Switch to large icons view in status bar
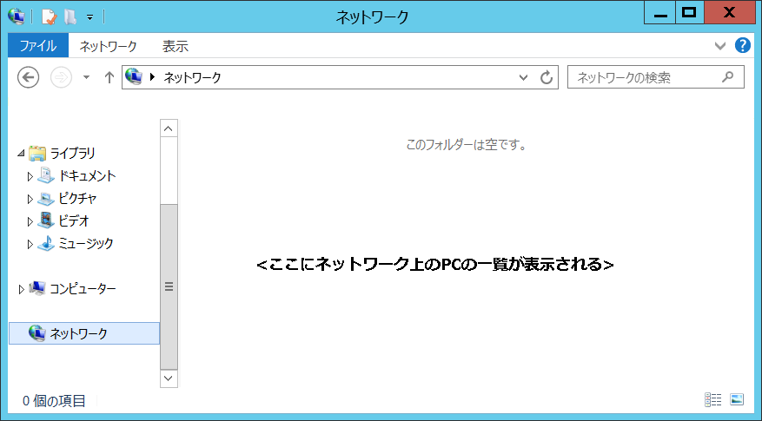Screen dimensions: 762x421 point(737,399)
